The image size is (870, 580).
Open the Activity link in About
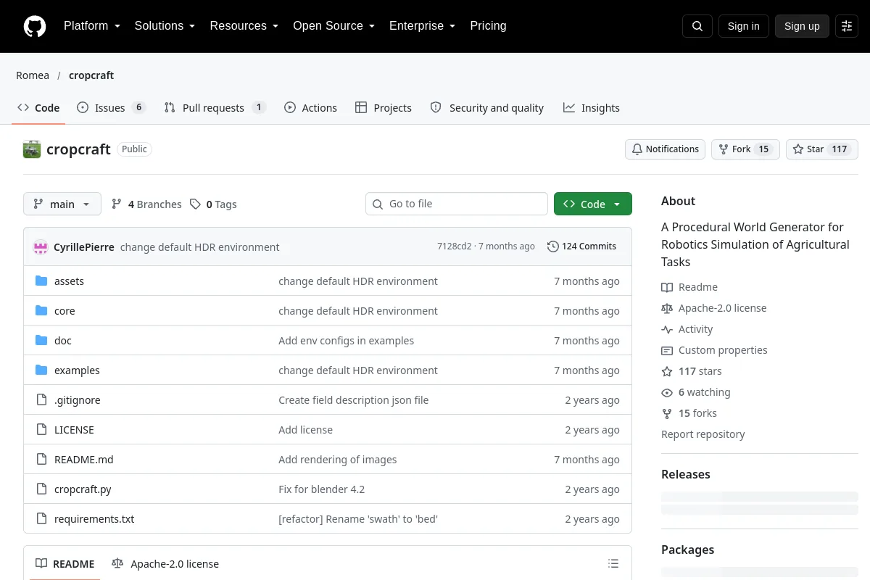[687, 329]
